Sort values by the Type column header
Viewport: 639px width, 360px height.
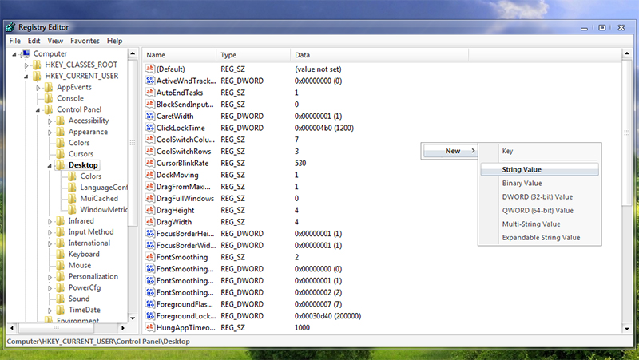coord(253,55)
